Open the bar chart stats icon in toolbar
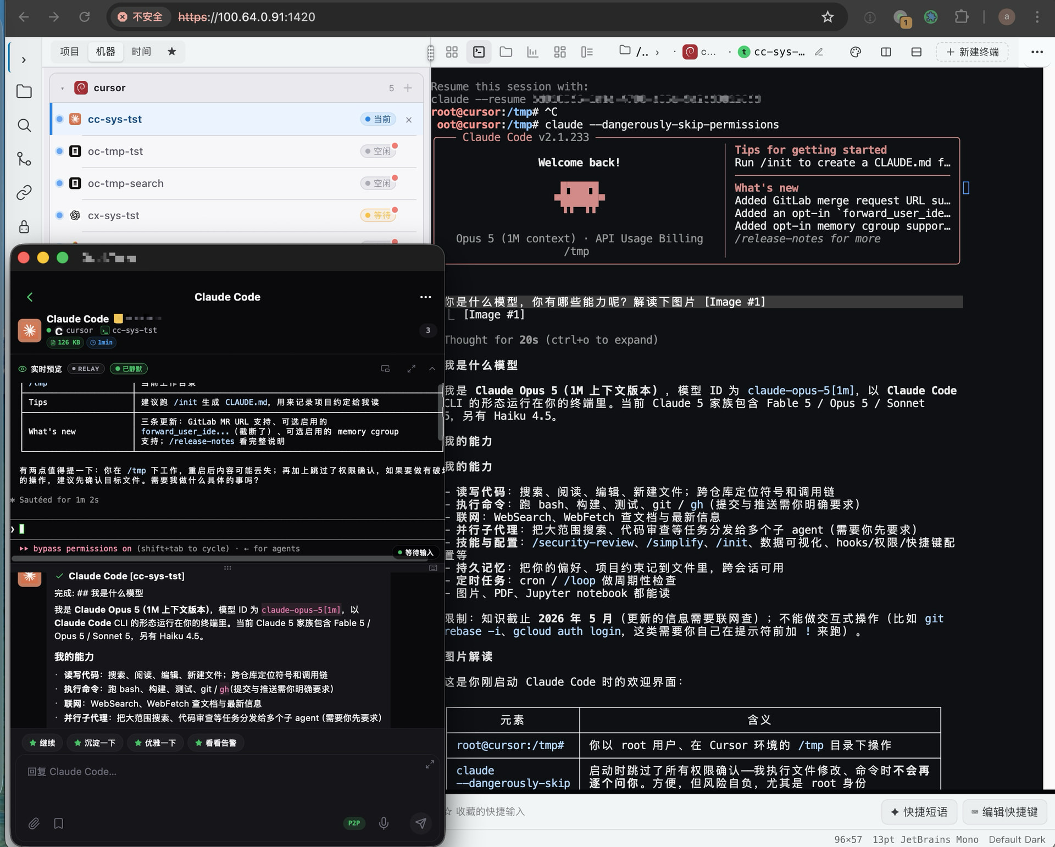1055x847 pixels. coord(532,52)
